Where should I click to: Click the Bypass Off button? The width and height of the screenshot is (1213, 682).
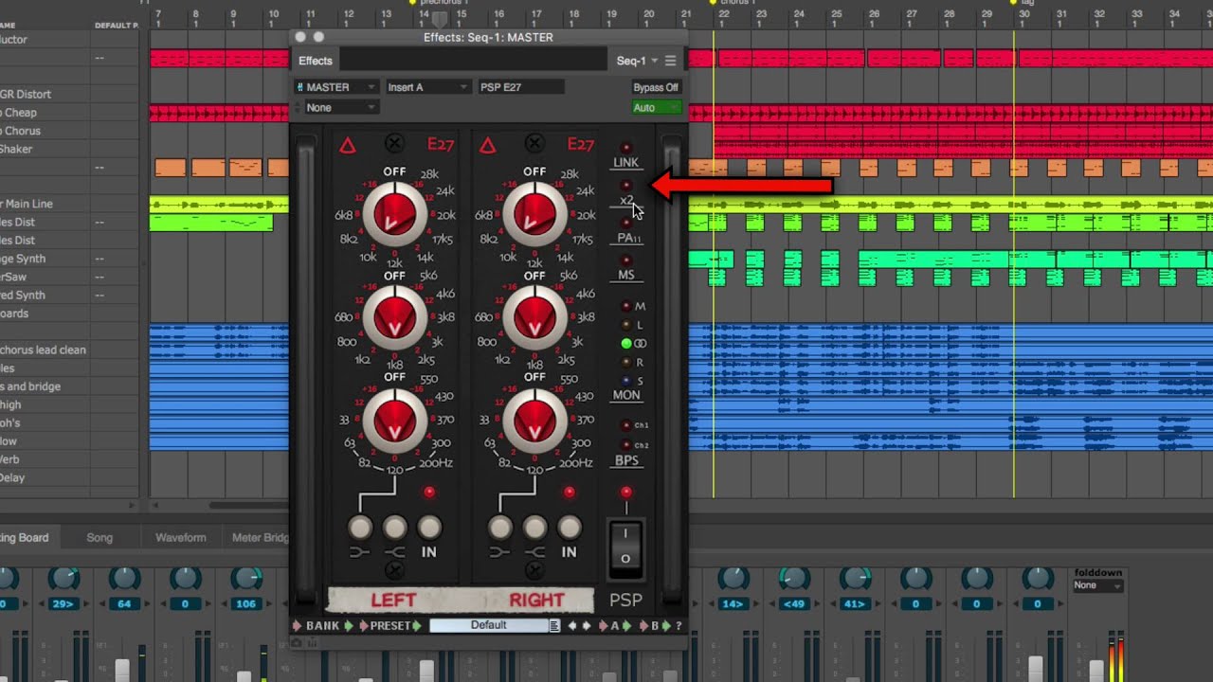click(656, 87)
